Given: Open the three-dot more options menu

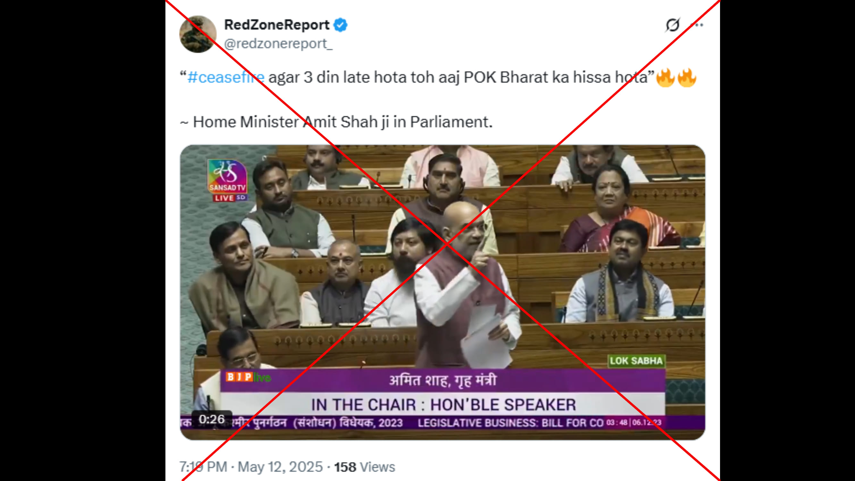Looking at the screenshot, I should 697,25.
